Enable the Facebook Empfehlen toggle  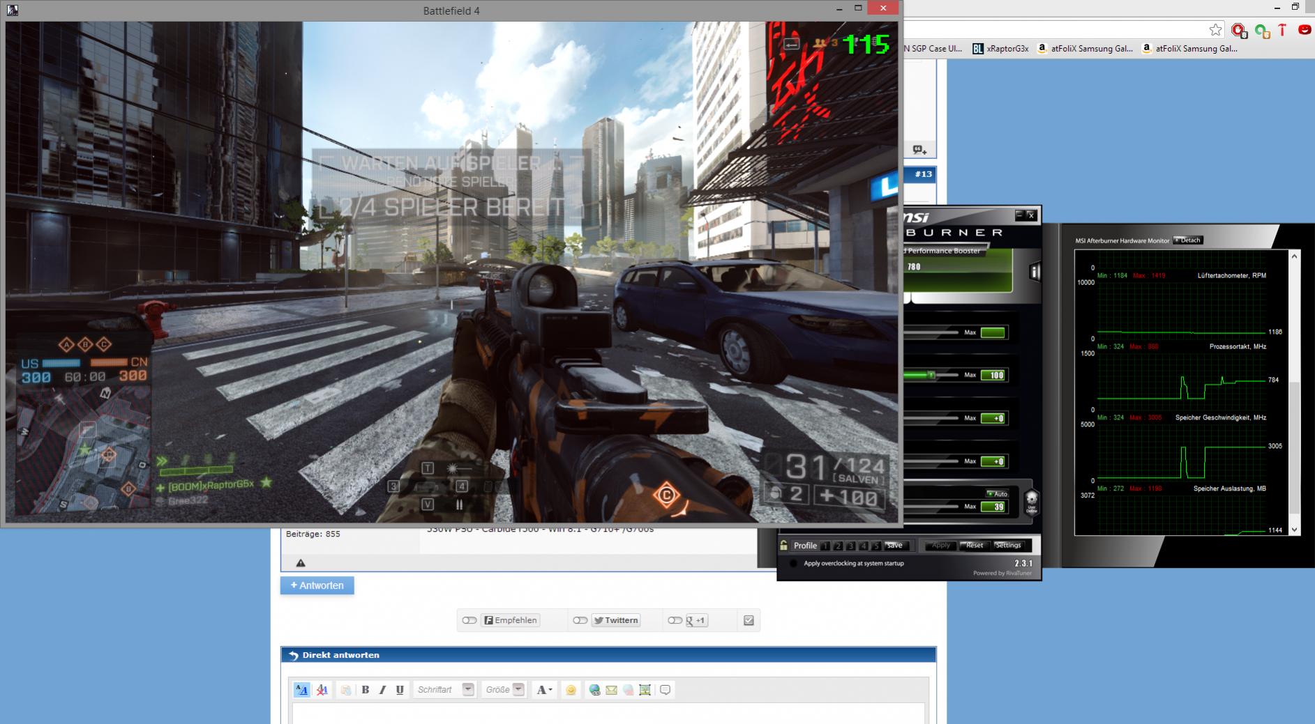469,620
